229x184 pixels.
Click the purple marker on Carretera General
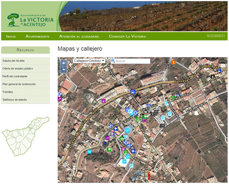(103, 101)
